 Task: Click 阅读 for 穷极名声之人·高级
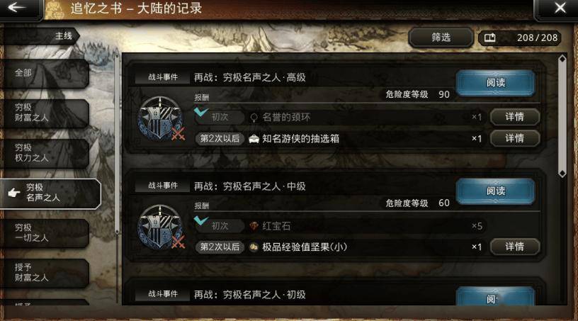point(495,83)
